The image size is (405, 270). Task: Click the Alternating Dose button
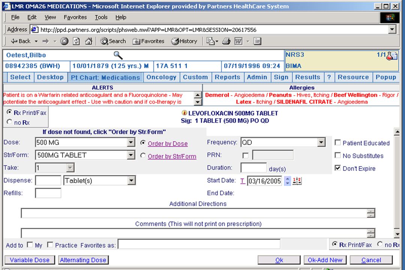(x=83, y=260)
